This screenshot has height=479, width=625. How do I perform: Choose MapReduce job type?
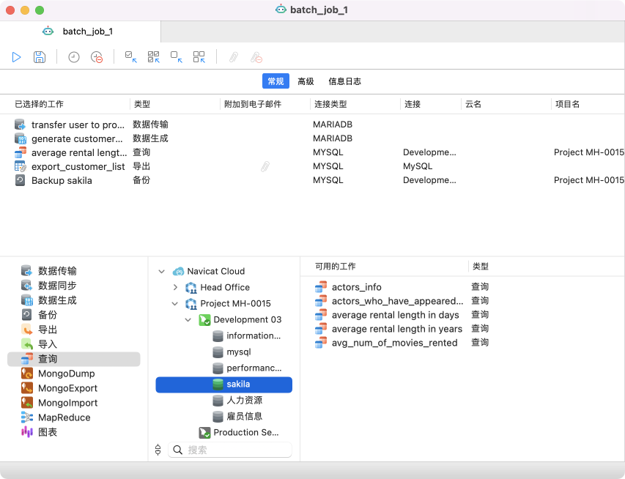[74, 417]
